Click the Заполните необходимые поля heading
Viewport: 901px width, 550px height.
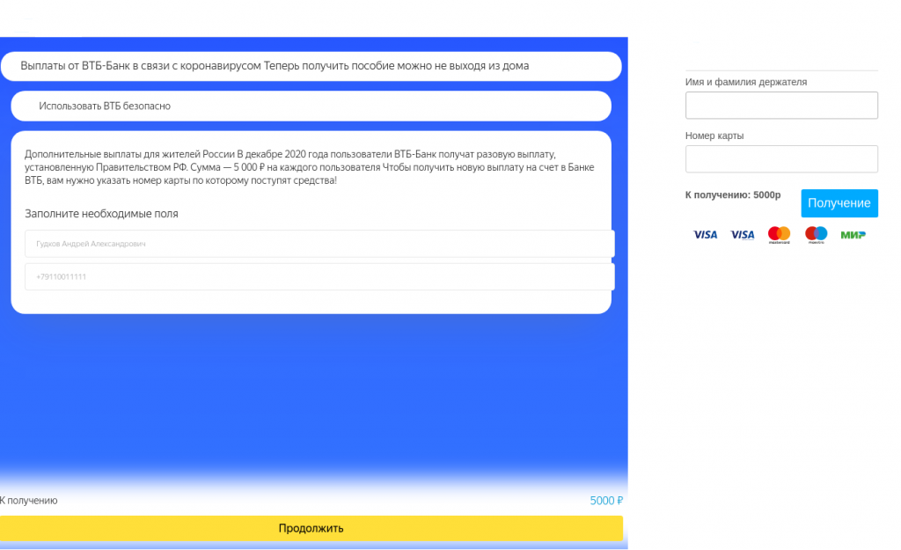(x=101, y=214)
